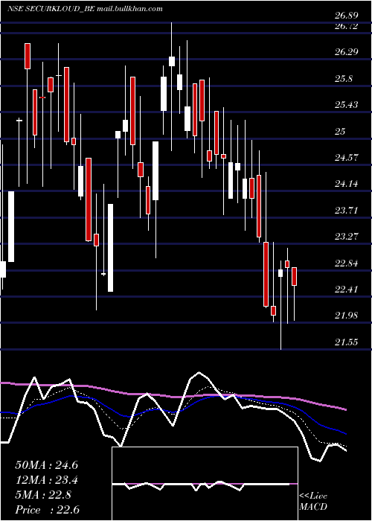372x521 pixels.
Task: Select the 23.71 price axis label
Action: [x=347, y=211]
